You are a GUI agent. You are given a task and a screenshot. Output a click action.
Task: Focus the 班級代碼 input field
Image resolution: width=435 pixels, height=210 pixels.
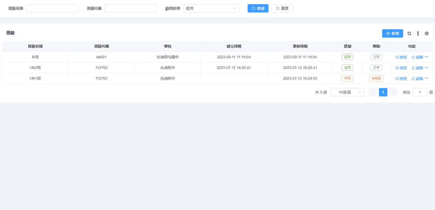pos(130,8)
